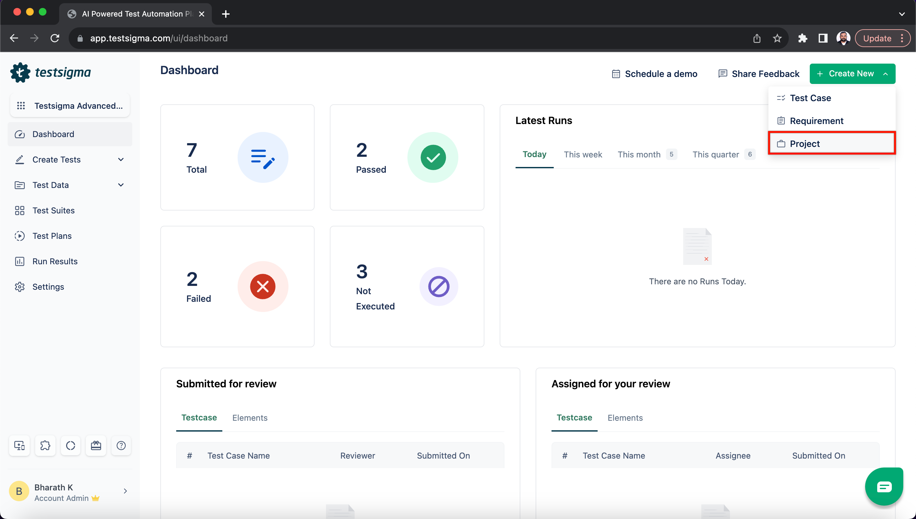The width and height of the screenshot is (916, 519).
Task: Go forward in browser
Action: [x=34, y=38]
